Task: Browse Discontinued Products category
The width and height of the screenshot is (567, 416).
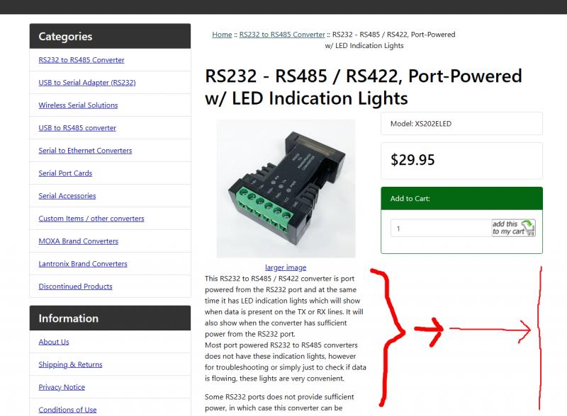Action: point(76,287)
